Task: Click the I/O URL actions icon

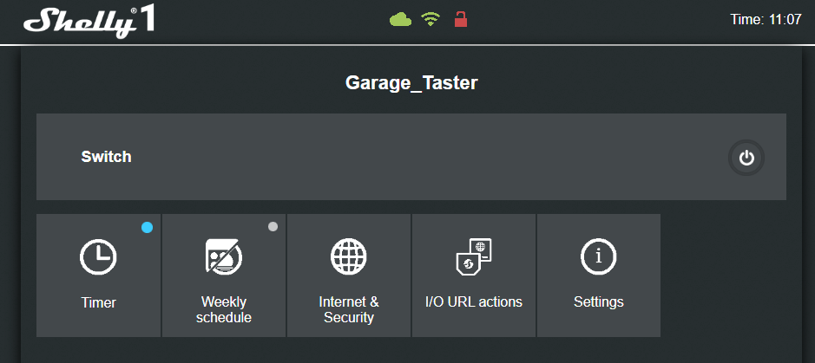Action: 474,257
